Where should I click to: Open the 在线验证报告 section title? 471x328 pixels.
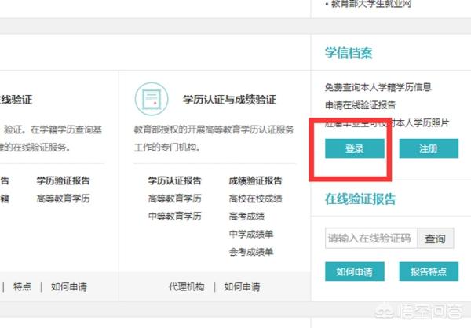360,199
